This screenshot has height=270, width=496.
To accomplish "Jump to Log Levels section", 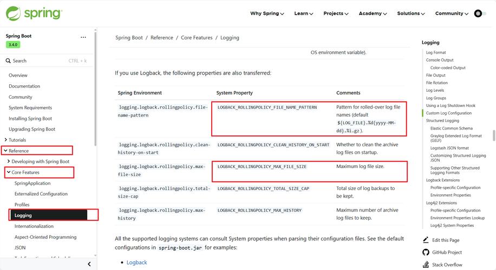I will (x=435, y=90).
